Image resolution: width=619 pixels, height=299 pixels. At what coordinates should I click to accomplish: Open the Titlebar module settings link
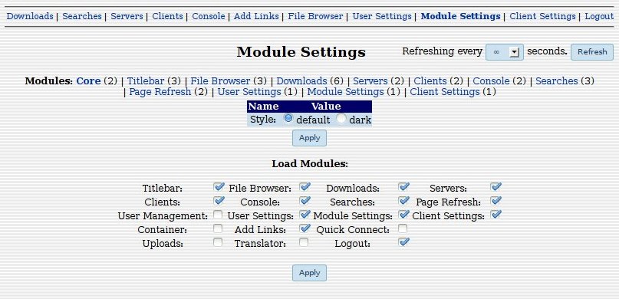coord(145,80)
